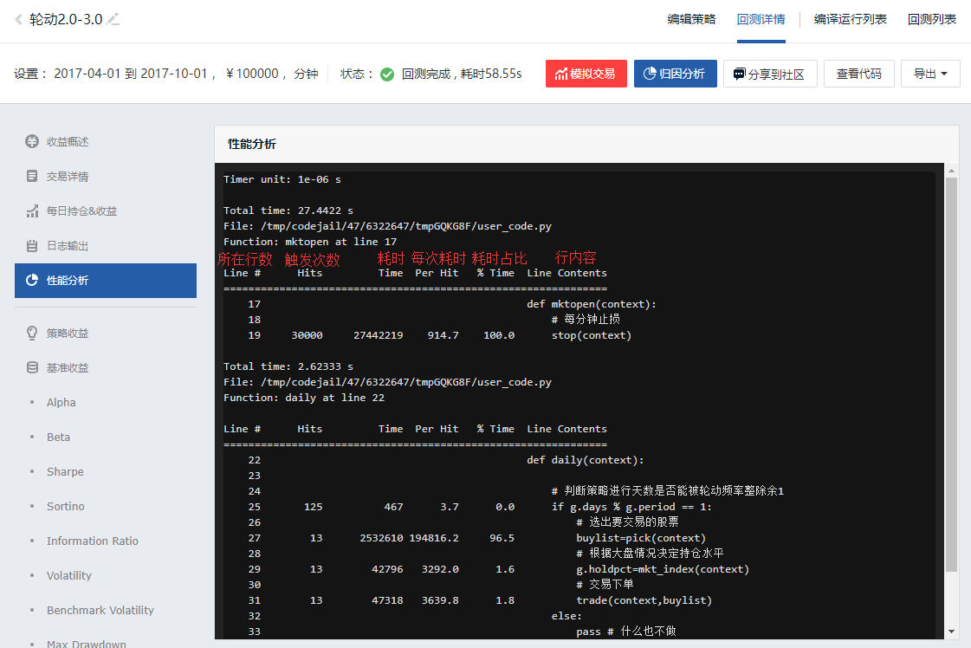Click the back arrow beside 轮动2.0-3.0

click(18, 19)
